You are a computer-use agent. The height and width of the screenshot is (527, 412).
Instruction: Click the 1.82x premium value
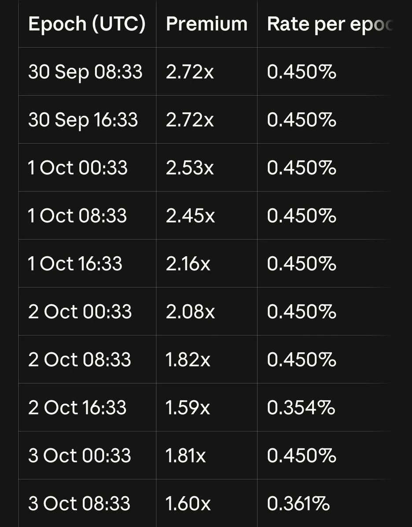pyautogui.click(x=188, y=360)
